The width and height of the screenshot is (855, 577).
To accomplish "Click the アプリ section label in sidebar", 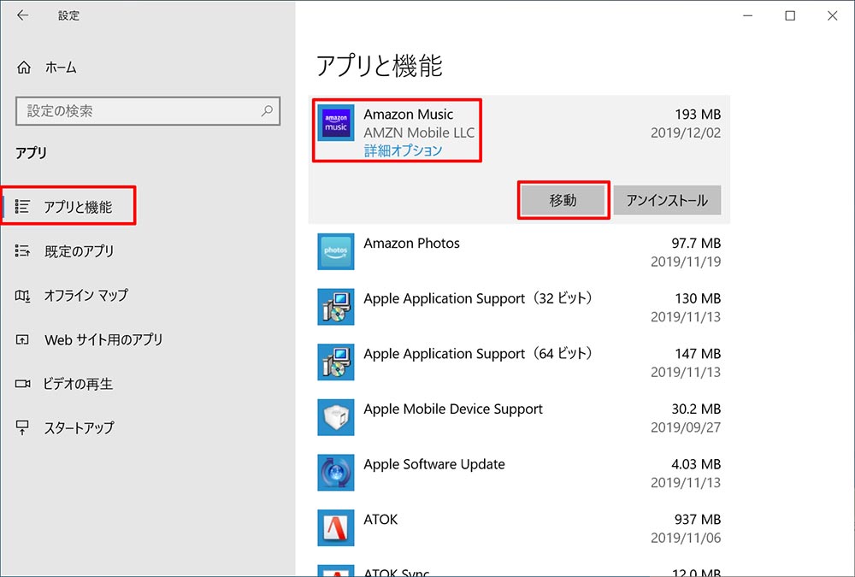I will tap(31, 152).
